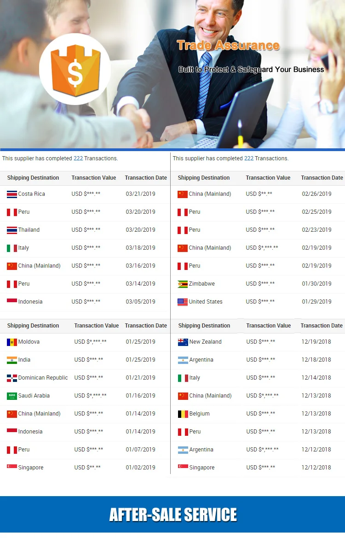Viewport: 345px width, 539px height.
Task: Click the Italy flag dated 12/14/2018
Action: pos(183,378)
